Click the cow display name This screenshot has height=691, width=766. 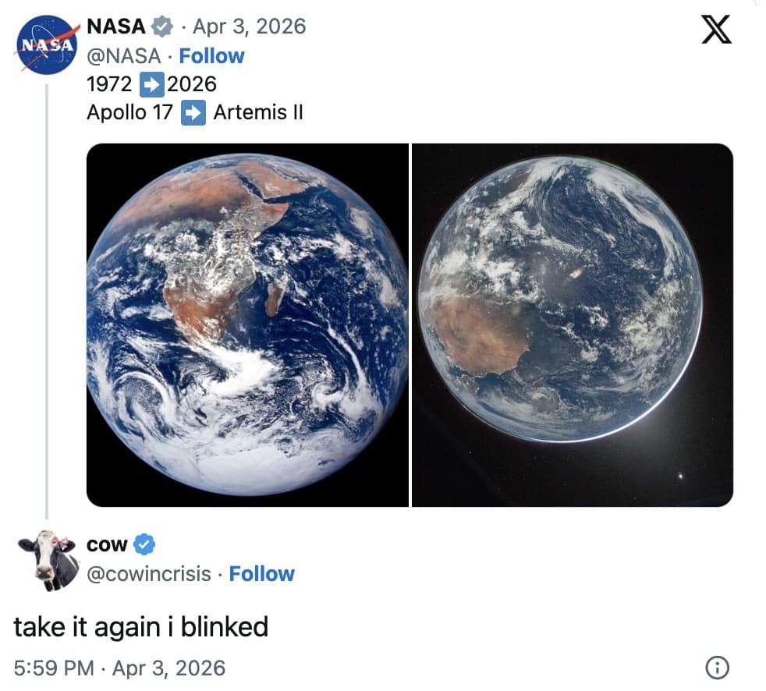pos(108,543)
